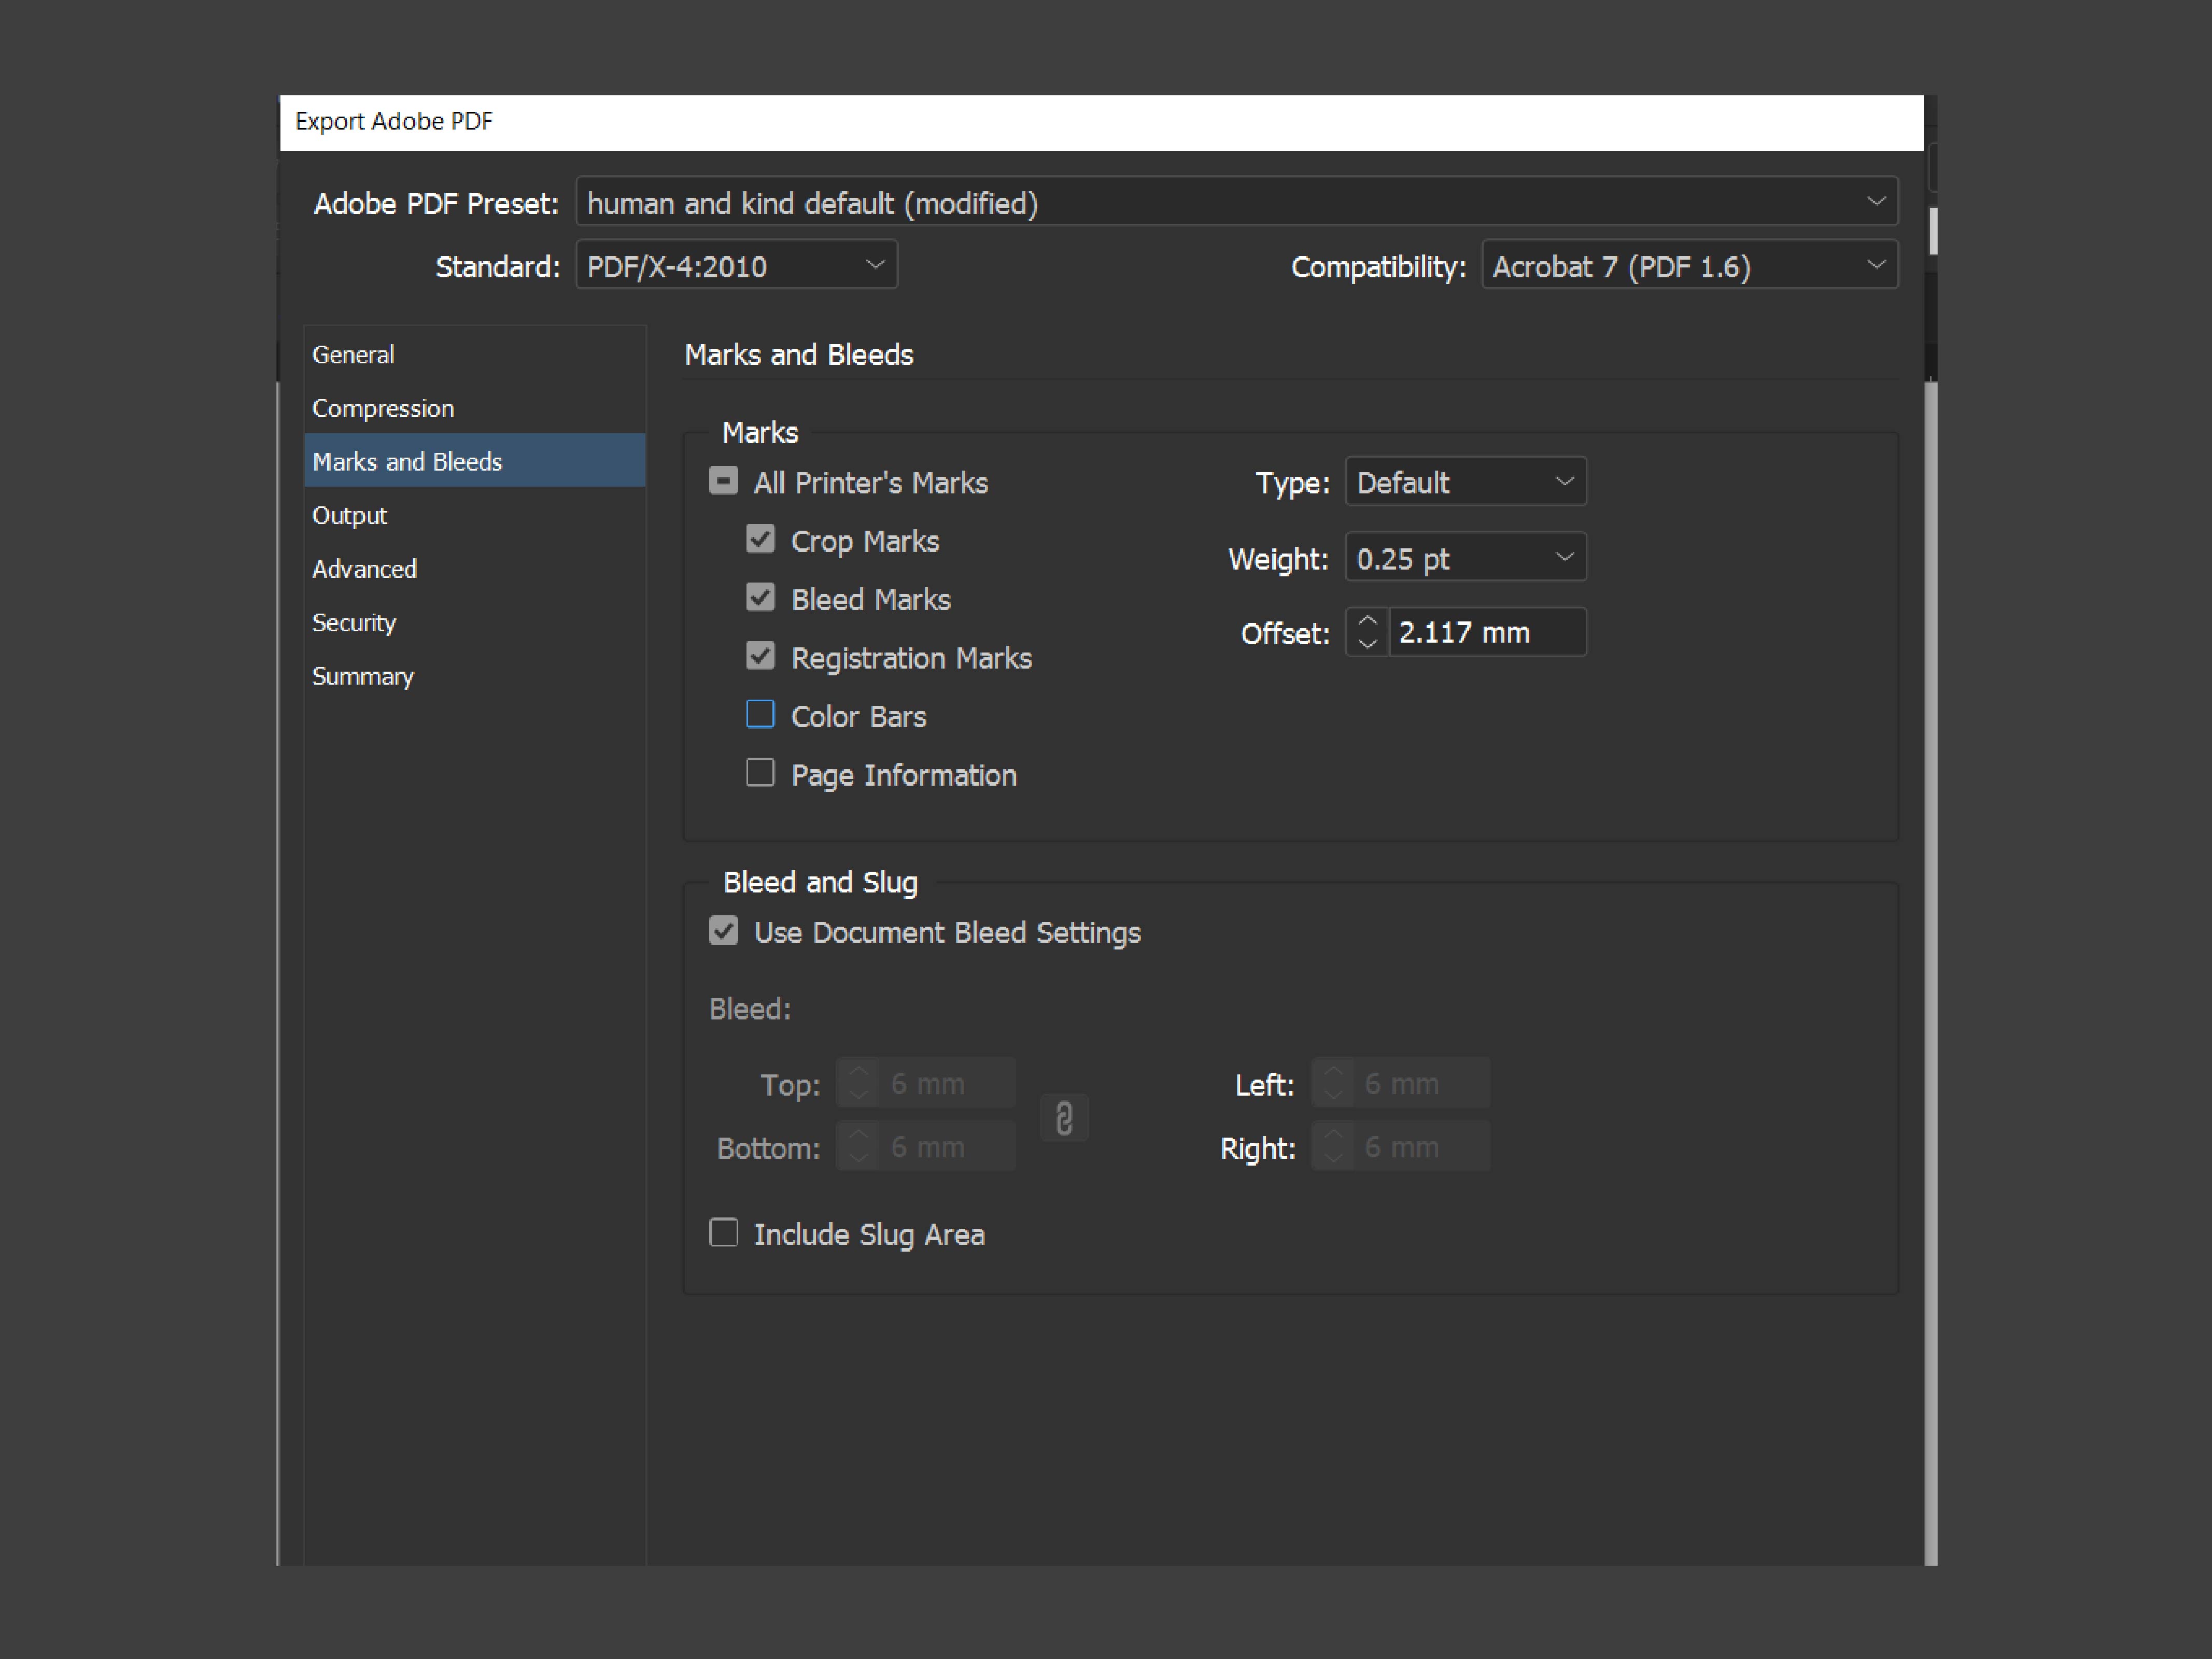The height and width of the screenshot is (1659, 2212).
Task: Enable Include Slug Area
Action: tap(723, 1232)
